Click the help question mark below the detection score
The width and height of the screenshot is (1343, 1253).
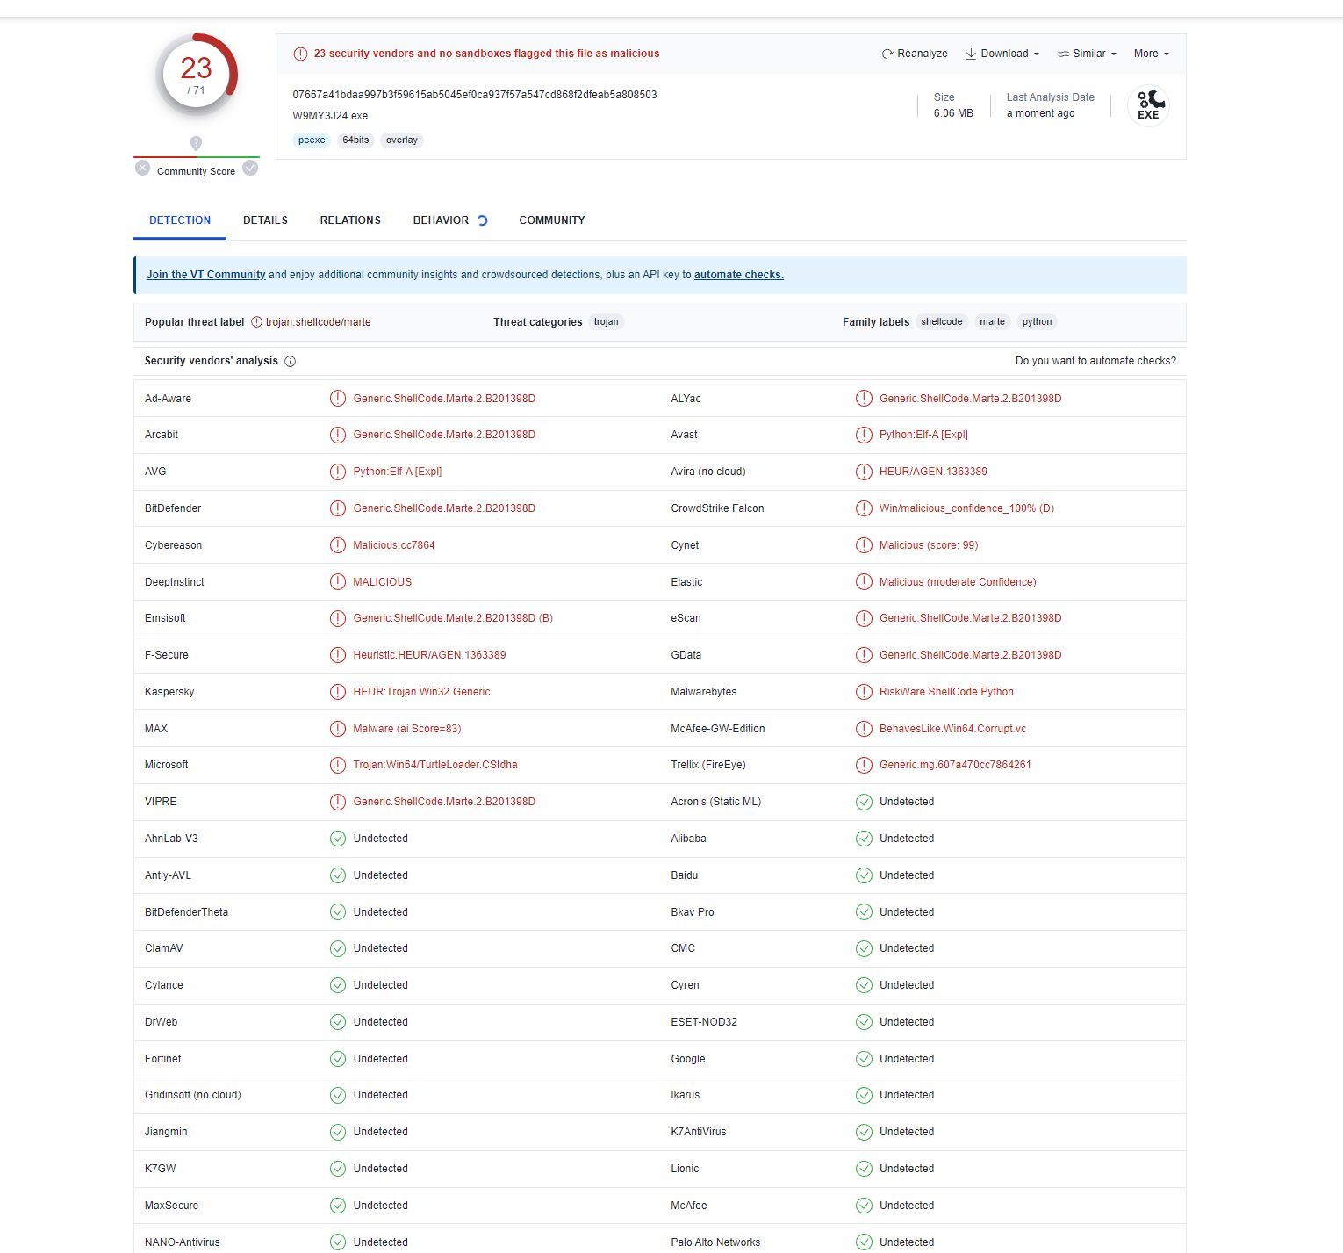click(196, 143)
